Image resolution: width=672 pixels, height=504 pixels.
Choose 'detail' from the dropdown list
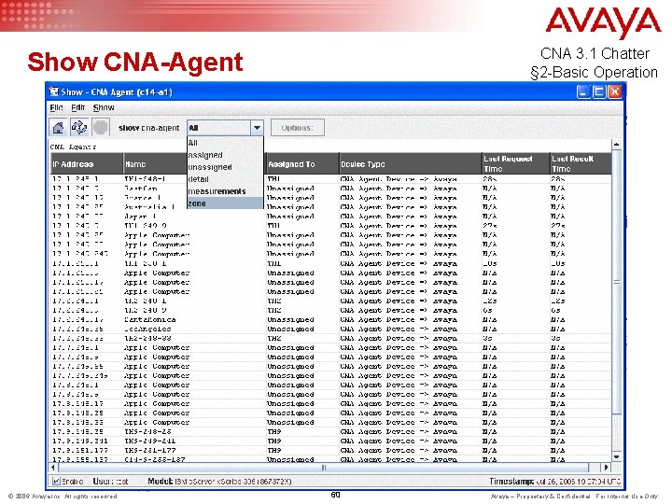[x=225, y=178]
